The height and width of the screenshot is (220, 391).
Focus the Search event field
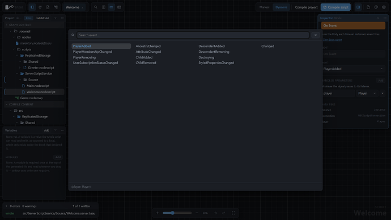(x=193, y=35)
